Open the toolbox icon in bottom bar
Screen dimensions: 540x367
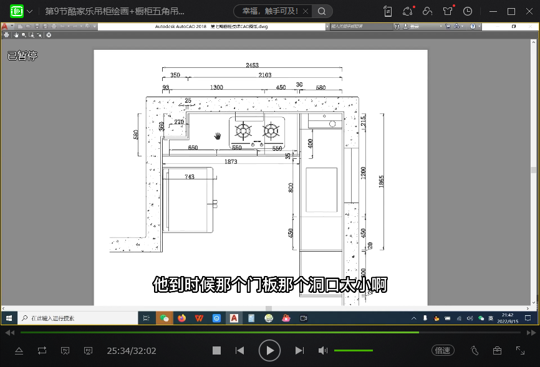tap(497, 351)
